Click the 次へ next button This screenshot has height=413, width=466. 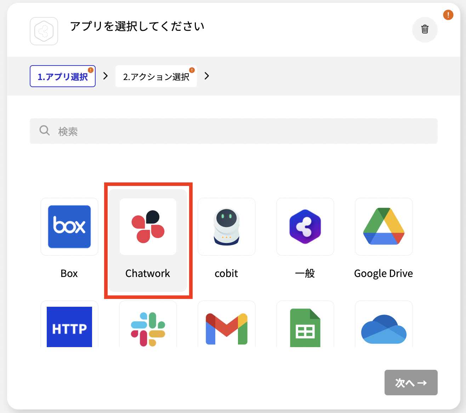click(411, 383)
